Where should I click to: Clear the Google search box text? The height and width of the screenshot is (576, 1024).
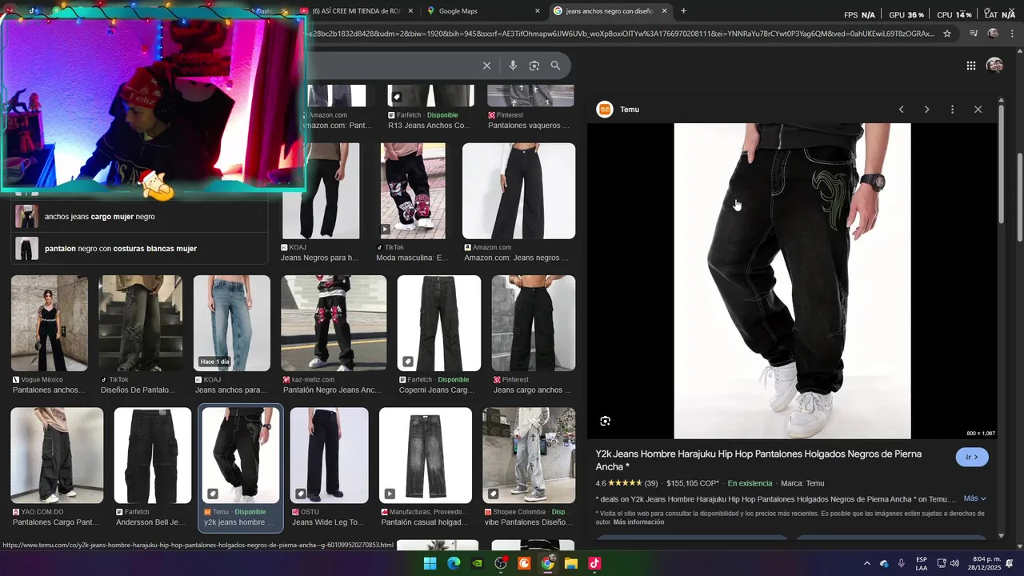tap(486, 66)
